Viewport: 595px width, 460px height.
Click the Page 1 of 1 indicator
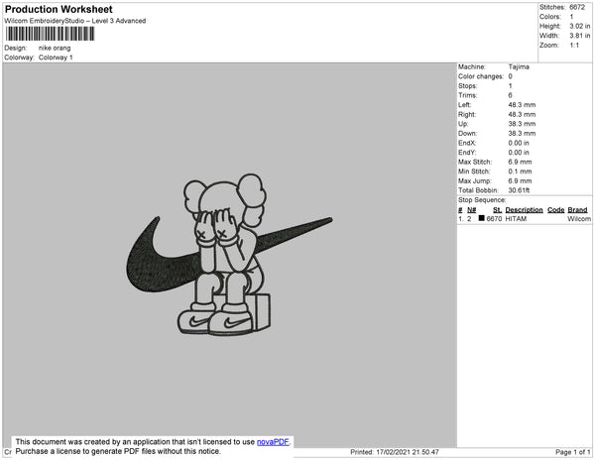click(x=573, y=452)
